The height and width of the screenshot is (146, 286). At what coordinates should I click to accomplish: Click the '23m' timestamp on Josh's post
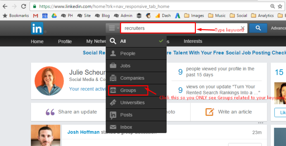point(257,132)
